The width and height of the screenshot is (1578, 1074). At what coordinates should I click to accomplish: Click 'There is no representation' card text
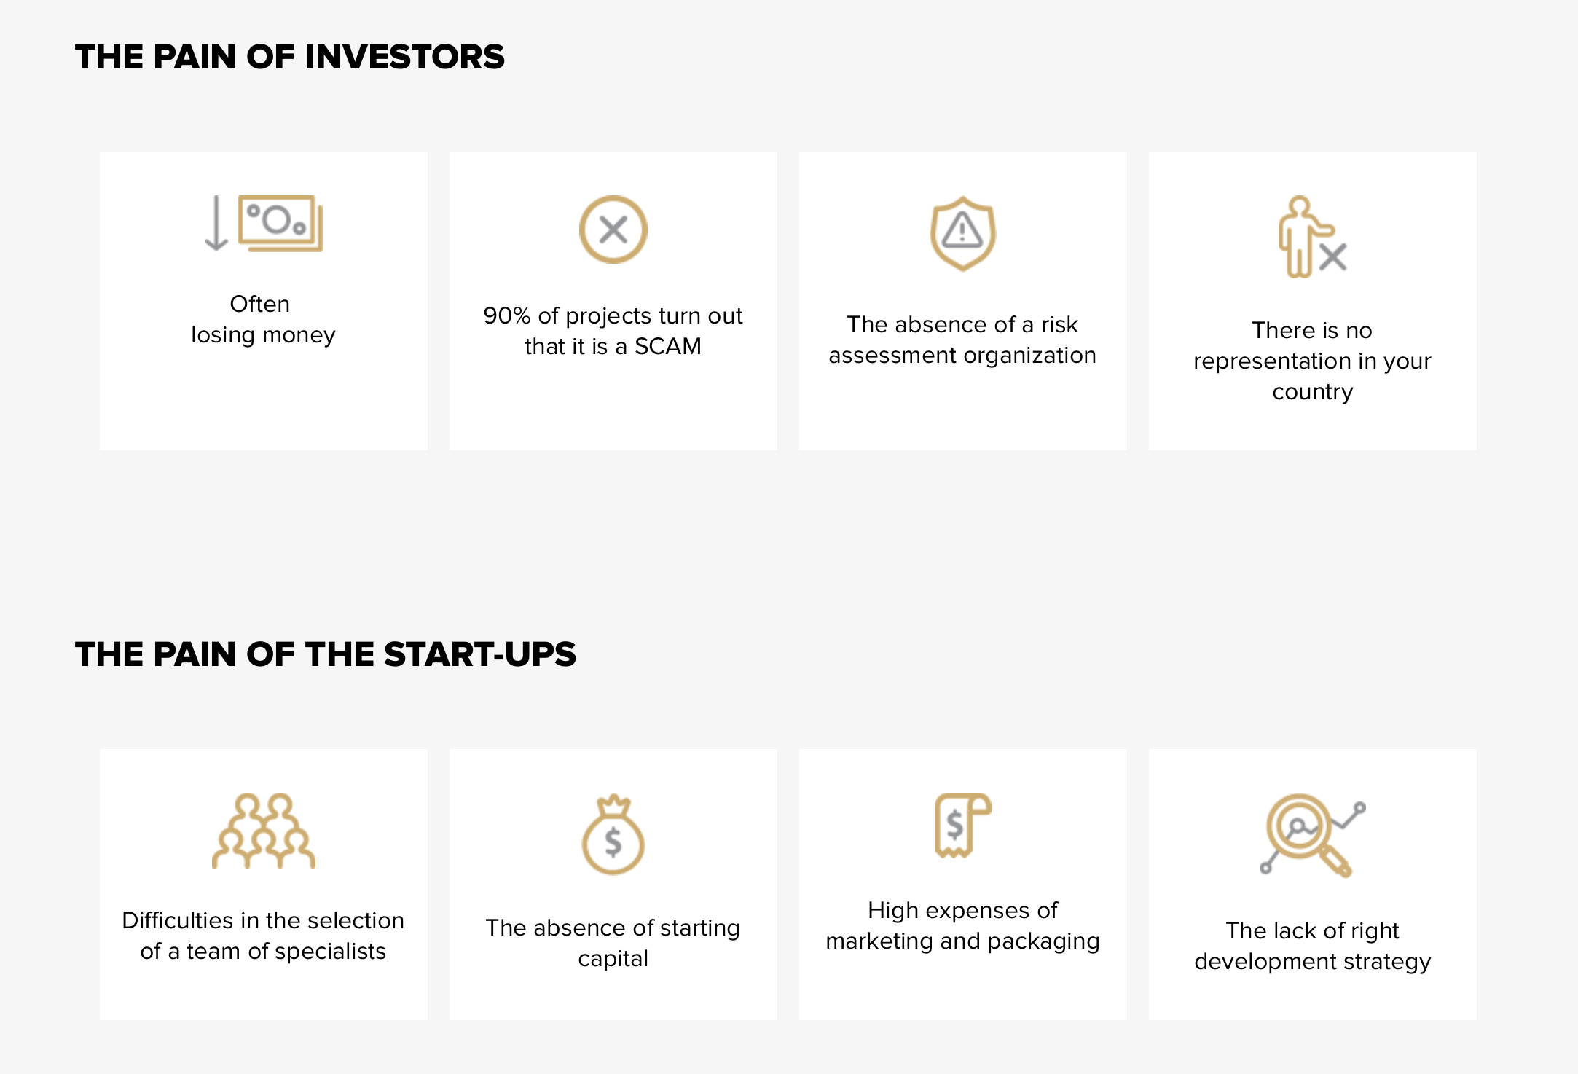coord(1312,361)
